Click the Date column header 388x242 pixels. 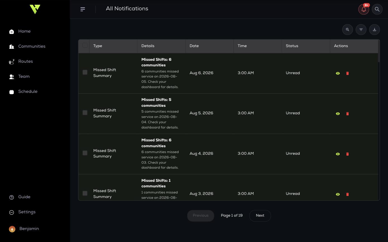(x=210, y=46)
